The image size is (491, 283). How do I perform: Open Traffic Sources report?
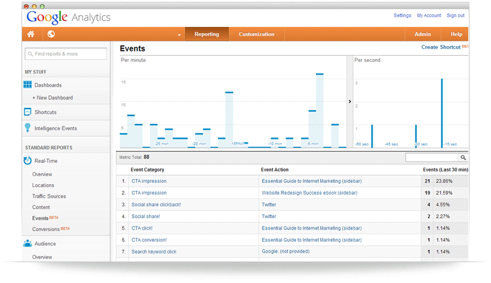tap(49, 196)
